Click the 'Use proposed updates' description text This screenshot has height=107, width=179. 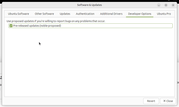pos(56,21)
